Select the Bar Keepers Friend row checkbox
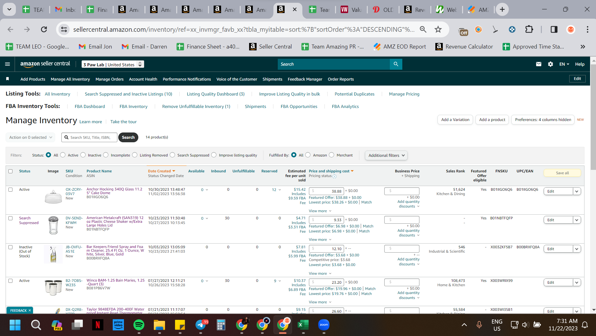The width and height of the screenshot is (596, 336). click(11, 247)
